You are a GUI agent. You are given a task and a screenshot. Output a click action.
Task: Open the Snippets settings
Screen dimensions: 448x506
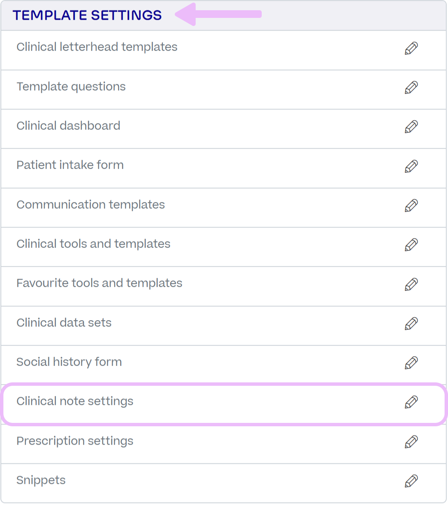click(x=41, y=480)
